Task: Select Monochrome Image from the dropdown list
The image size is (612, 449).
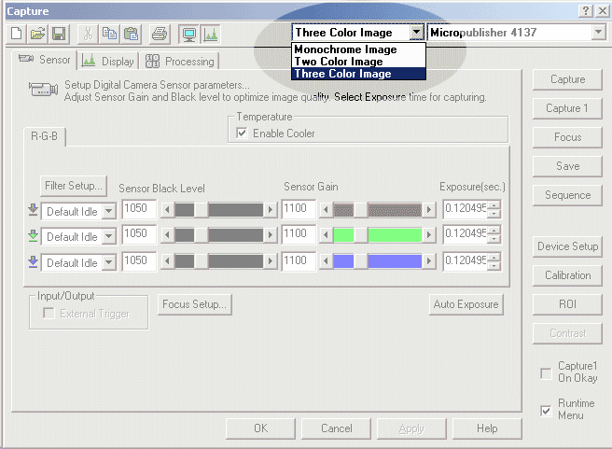Action: pyautogui.click(x=345, y=49)
